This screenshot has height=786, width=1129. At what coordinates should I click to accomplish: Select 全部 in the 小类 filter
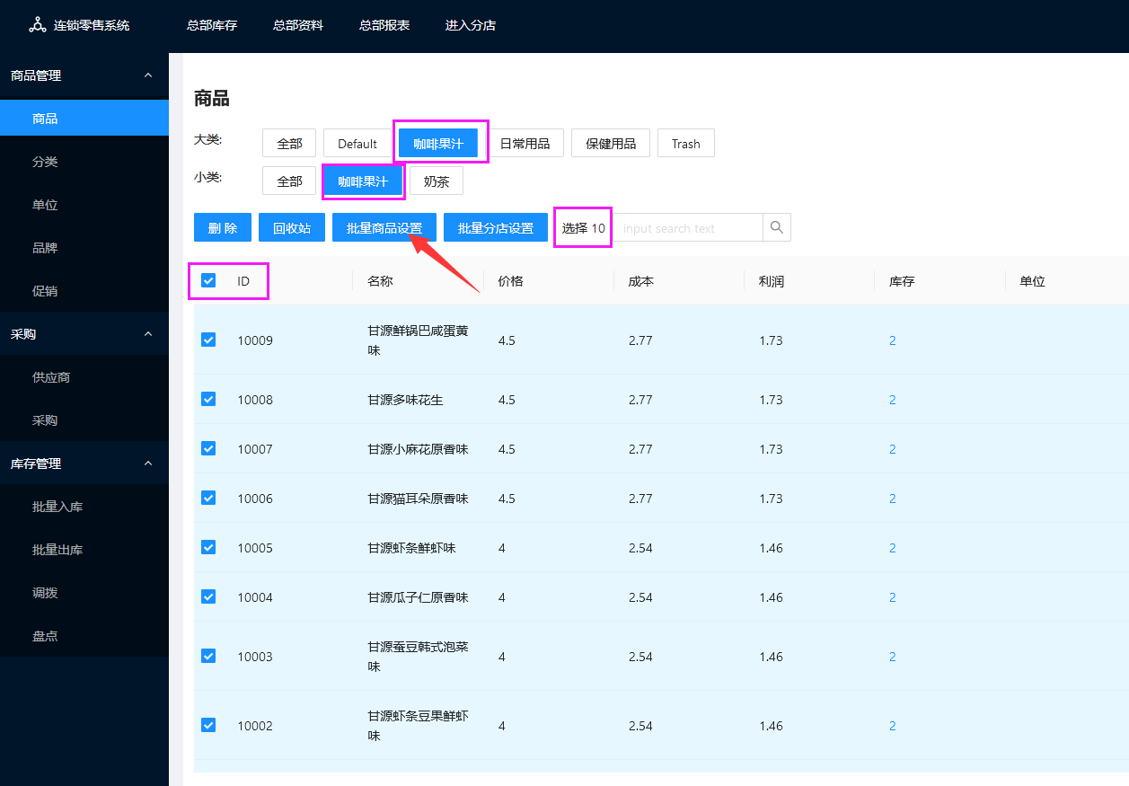(x=289, y=181)
